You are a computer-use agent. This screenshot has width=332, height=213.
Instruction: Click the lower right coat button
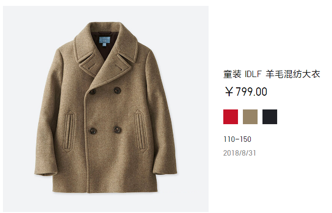pos(118,130)
